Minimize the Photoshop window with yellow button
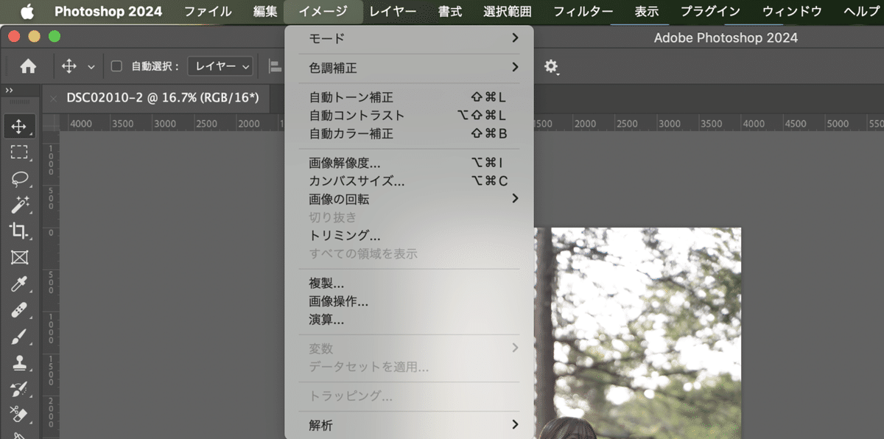 pyautogui.click(x=35, y=36)
